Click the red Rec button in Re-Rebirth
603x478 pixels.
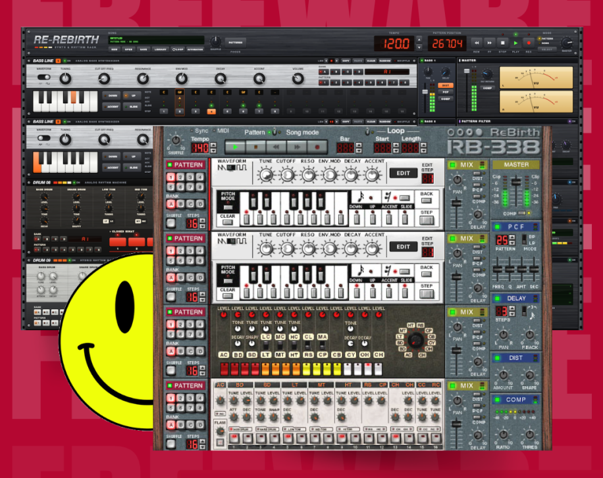(529, 43)
